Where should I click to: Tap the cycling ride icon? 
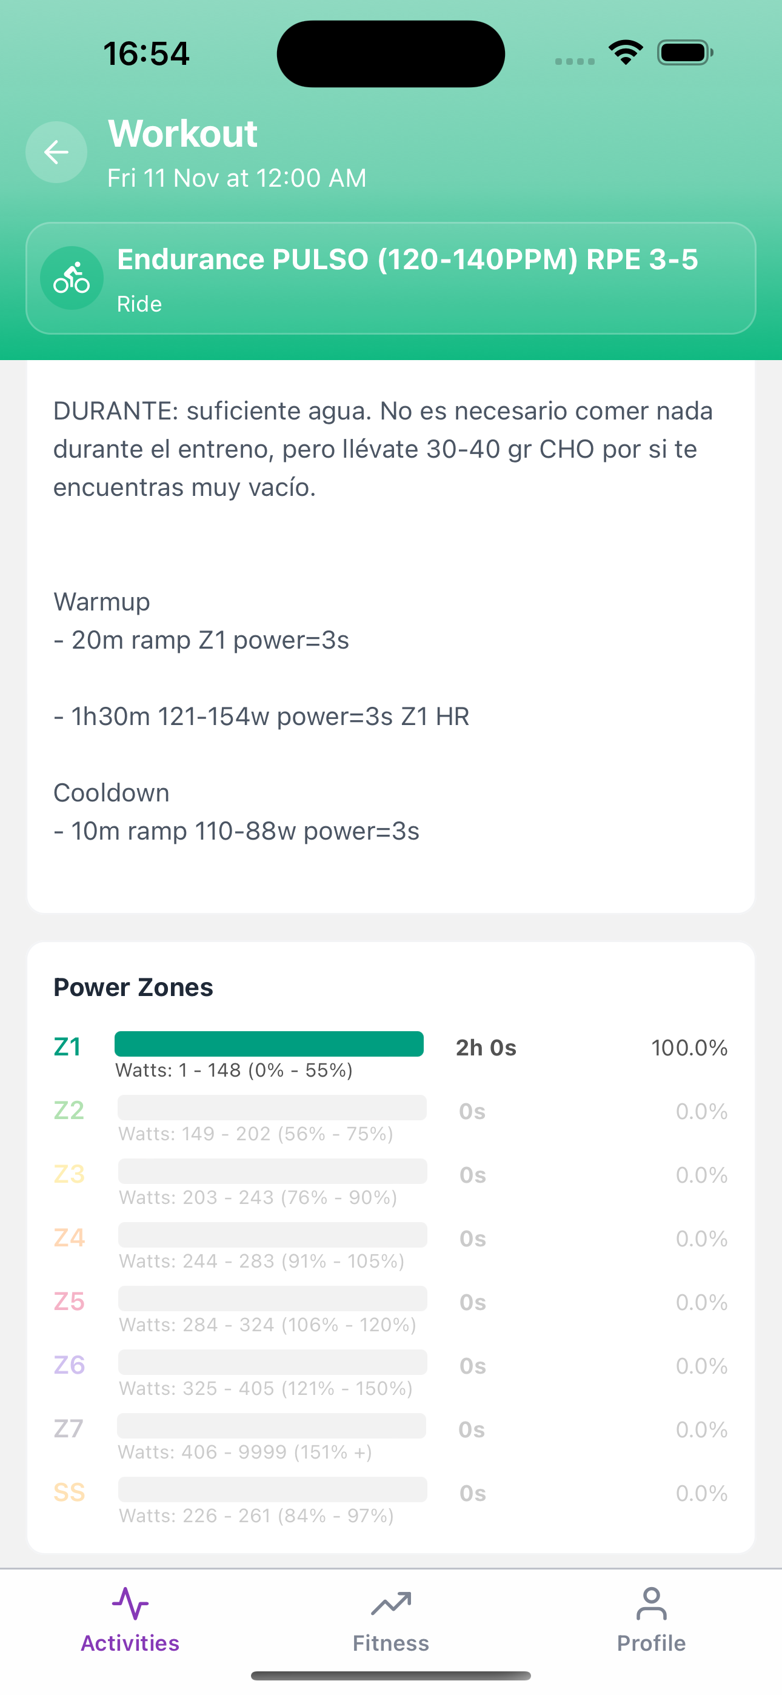pos(72,278)
